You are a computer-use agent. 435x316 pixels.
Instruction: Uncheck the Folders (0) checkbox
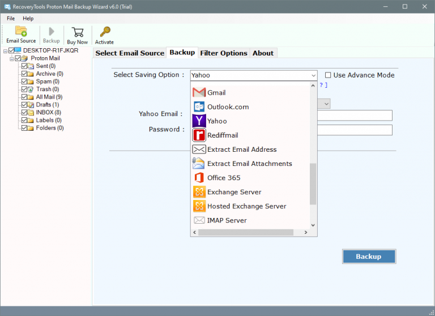coord(24,128)
